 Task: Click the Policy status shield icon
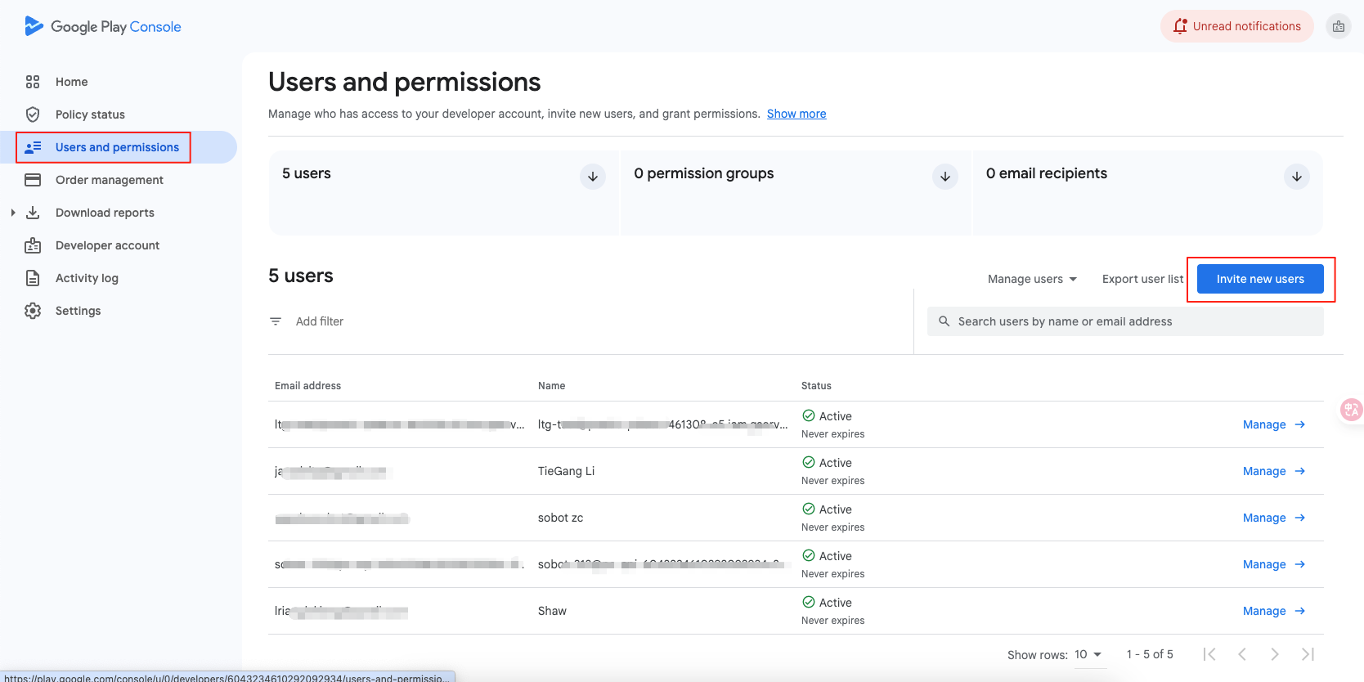tap(33, 114)
